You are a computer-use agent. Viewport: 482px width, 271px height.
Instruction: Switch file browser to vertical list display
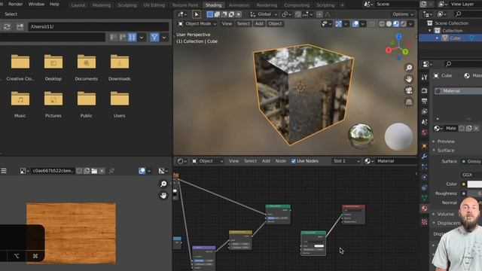[x=113, y=38]
